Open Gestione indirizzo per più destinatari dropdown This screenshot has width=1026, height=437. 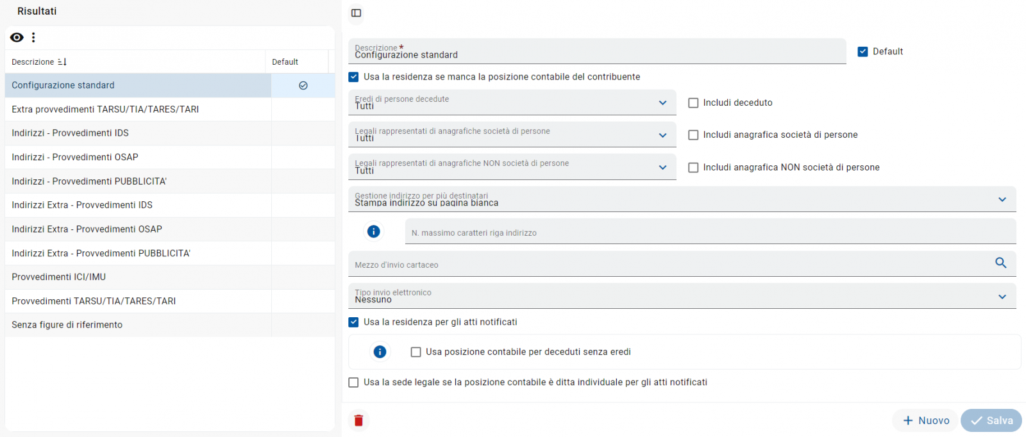point(1002,200)
